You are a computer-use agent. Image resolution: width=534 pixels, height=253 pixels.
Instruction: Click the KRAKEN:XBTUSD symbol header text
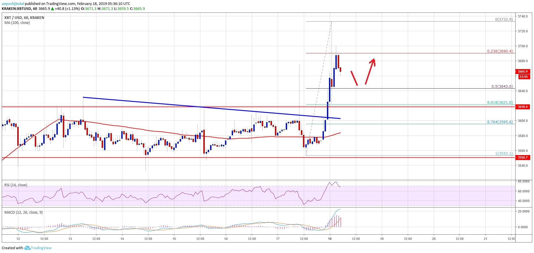(16, 9)
